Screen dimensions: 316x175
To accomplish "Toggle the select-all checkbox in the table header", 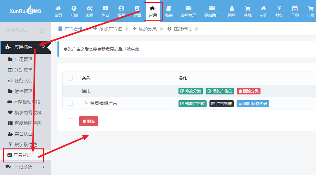I will pos(70,78).
